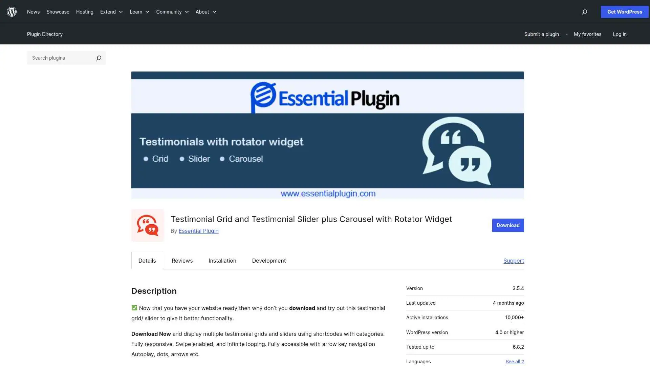The width and height of the screenshot is (650, 366).
Task: Switch to the Reviews tab
Action: coord(182,261)
